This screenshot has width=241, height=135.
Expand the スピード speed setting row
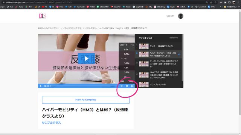(x=127, y=45)
